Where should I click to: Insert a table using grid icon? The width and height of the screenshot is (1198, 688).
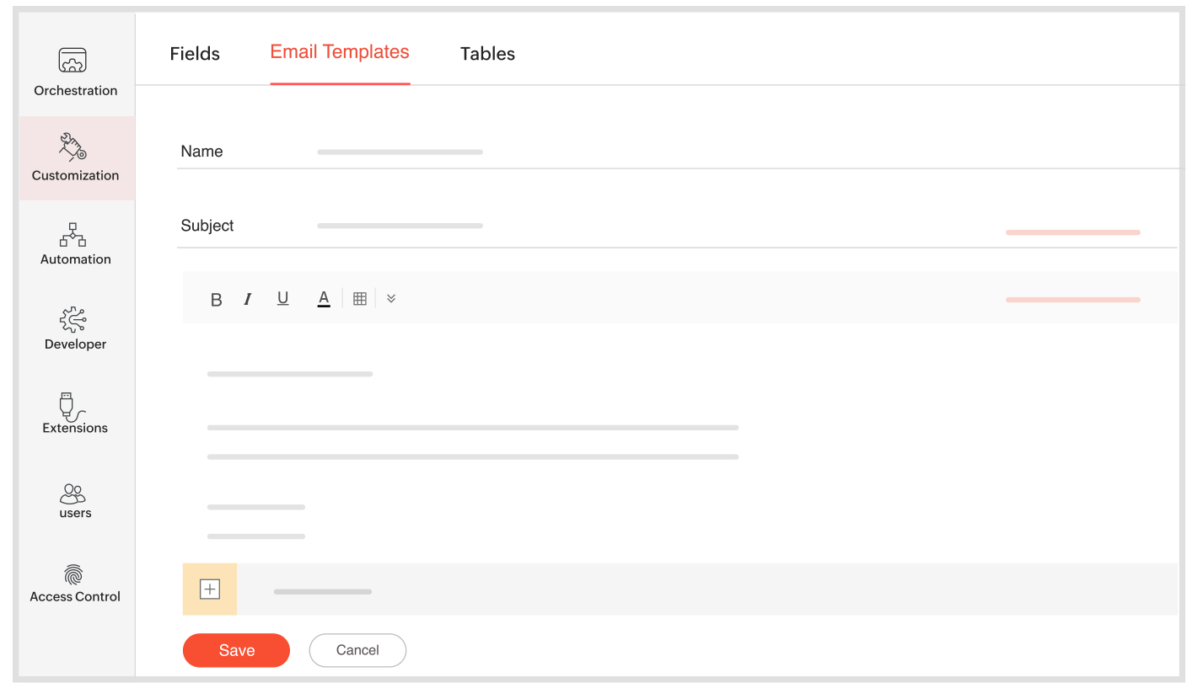[x=360, y=299]
